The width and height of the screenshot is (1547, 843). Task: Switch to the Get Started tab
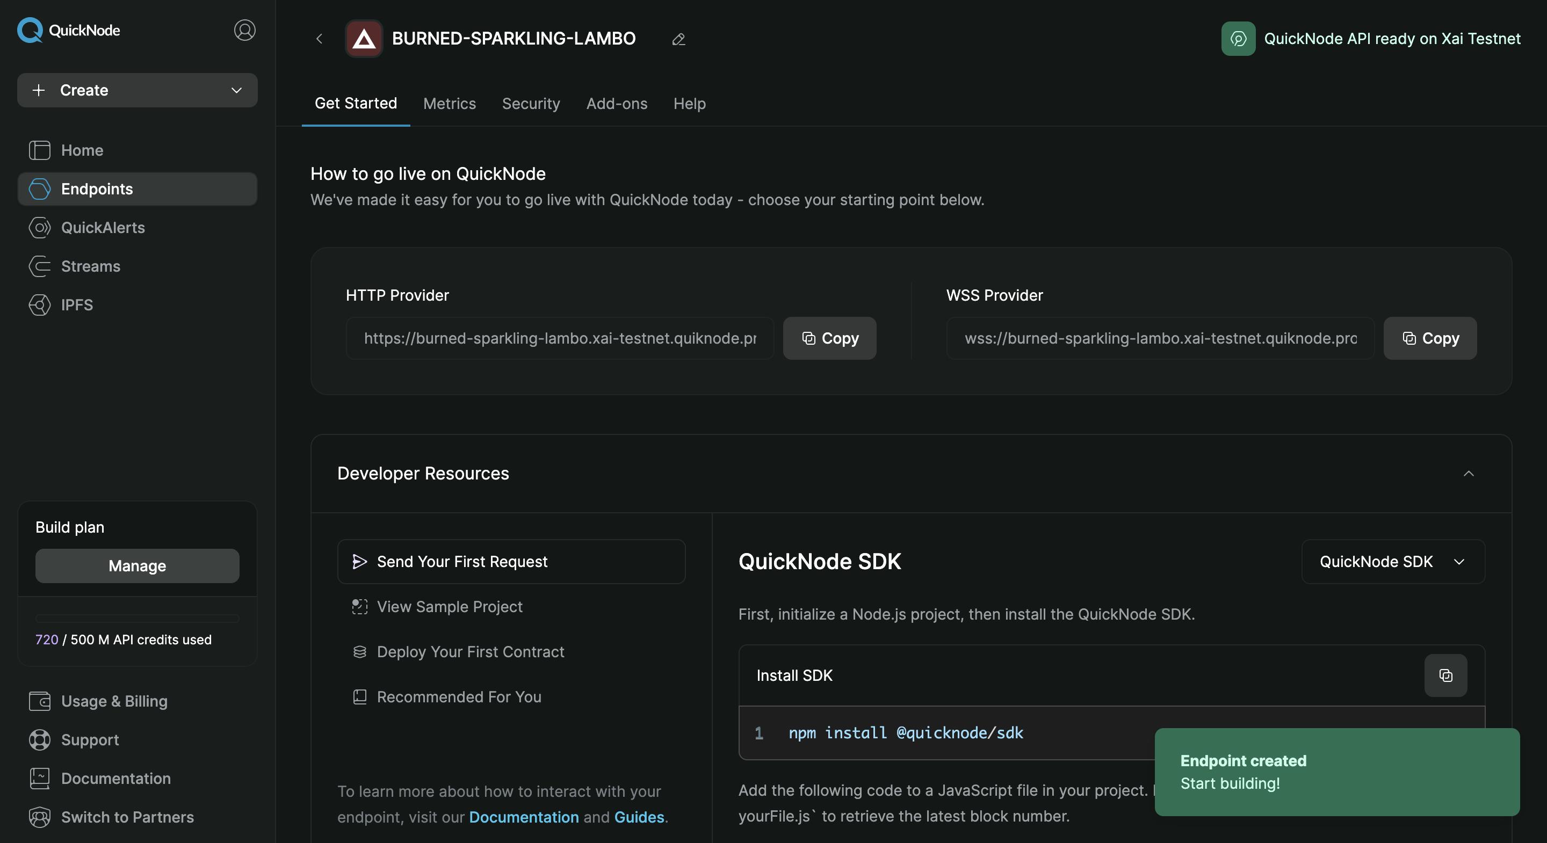pyautogui.click(x=356, y=103)
